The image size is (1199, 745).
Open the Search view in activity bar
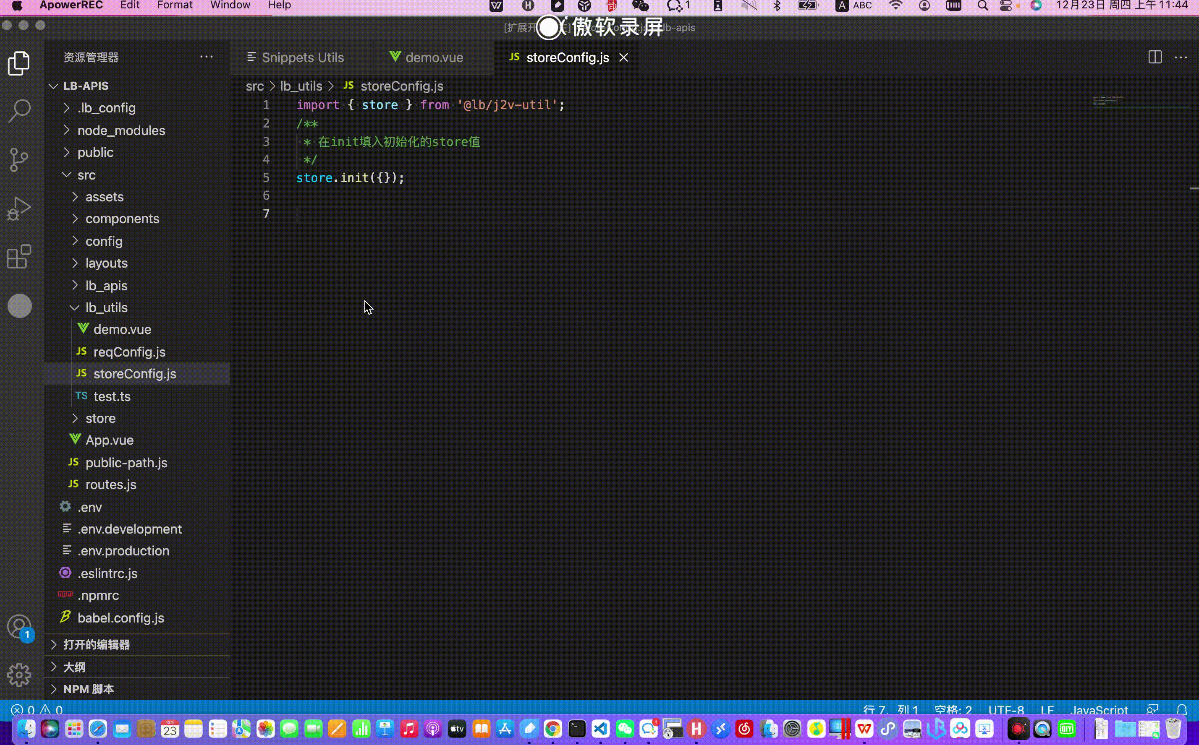coord(19,111)
